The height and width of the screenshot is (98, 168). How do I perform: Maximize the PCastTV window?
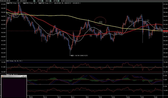(x=23, y=76)
